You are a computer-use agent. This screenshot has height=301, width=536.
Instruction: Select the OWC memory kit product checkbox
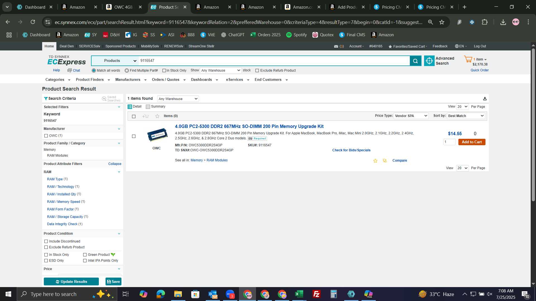134,136
